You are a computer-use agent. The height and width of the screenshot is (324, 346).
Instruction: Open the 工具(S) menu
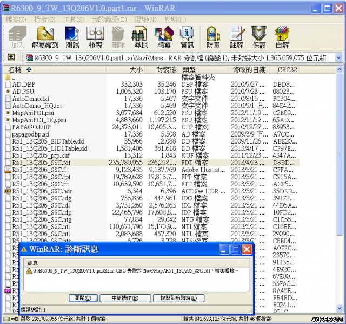tap(74, 20)
